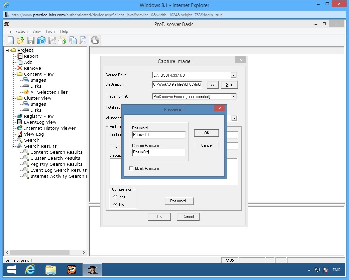Open the Action menu
Image resolution: width=349 pixels, height=280 pixels.
pyautogui.click(x=22, y=31)
